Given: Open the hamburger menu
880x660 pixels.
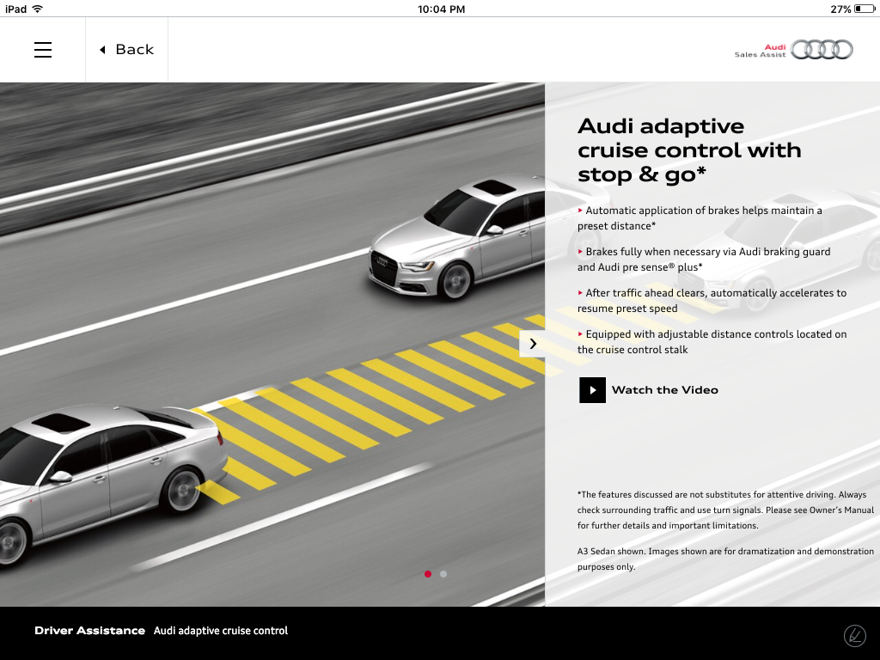Looking at the screenshot, I should pyautogui.click(x=43, y=50).
